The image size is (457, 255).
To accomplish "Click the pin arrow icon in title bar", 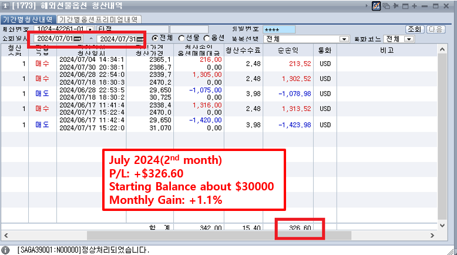I will [x=396, y=6].
